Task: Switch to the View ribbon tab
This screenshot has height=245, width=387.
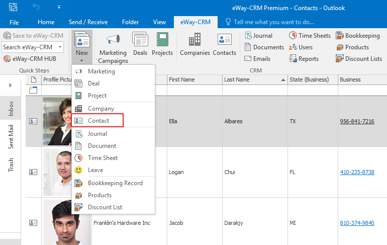Action: 159,22
